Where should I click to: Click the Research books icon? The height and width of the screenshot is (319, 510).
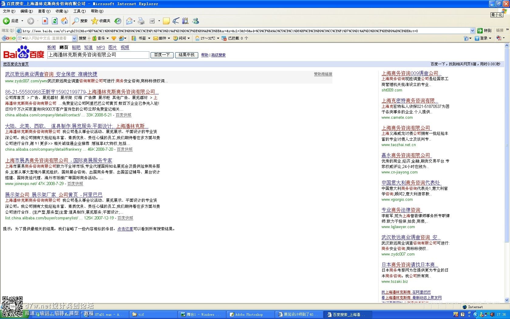coord(185,21)
